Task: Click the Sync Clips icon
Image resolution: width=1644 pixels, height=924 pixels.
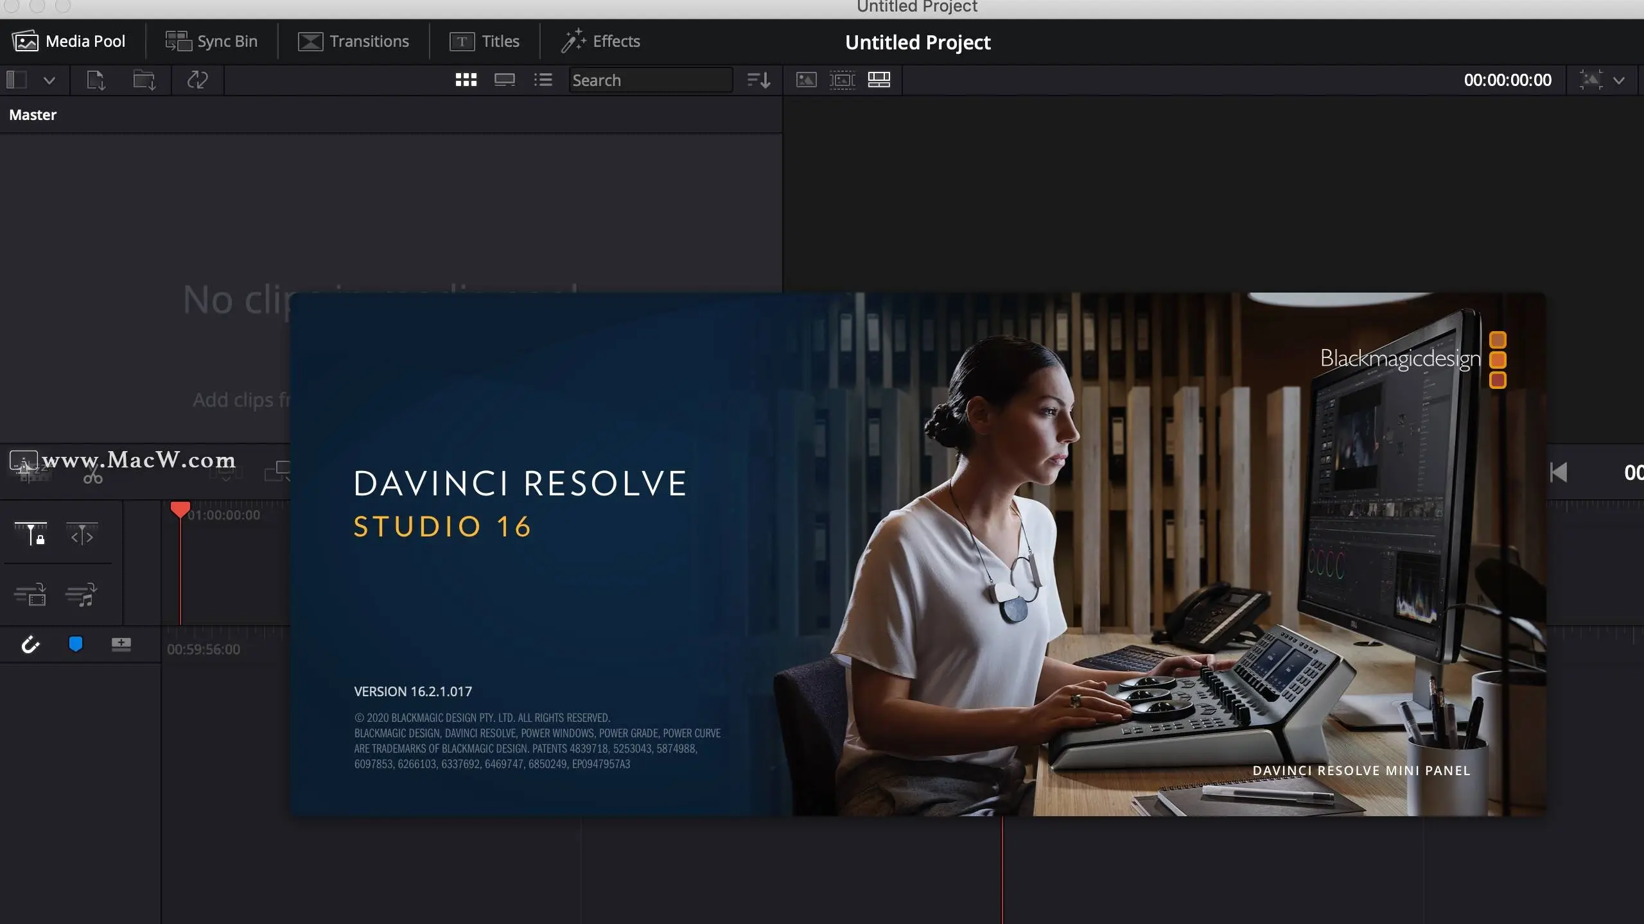Action: tap(197, 80)
